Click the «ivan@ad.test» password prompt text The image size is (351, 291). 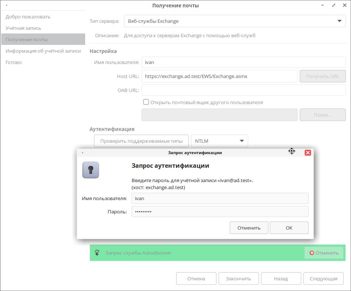click(x=192, y=181)
